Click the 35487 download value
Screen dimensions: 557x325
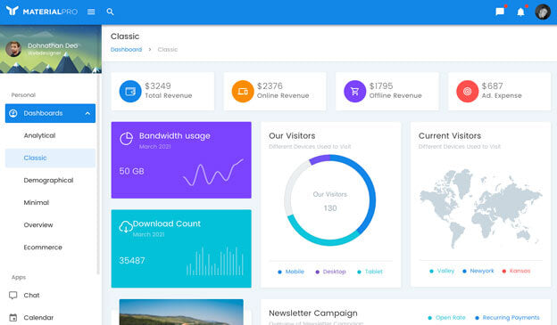tap(132, 261)
